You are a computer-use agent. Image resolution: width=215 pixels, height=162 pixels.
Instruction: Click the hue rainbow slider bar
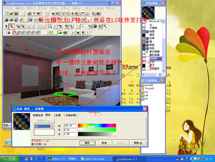point(97,126)
